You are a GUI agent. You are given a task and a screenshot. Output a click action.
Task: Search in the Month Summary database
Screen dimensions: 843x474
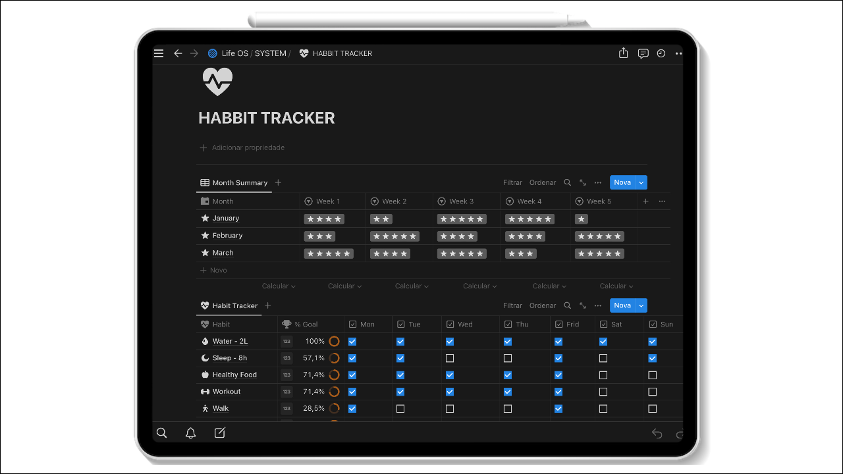(568, 182)
